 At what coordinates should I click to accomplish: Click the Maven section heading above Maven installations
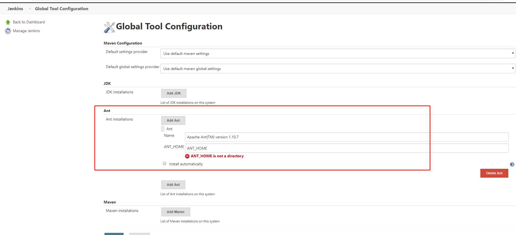(x=110, y=202)
